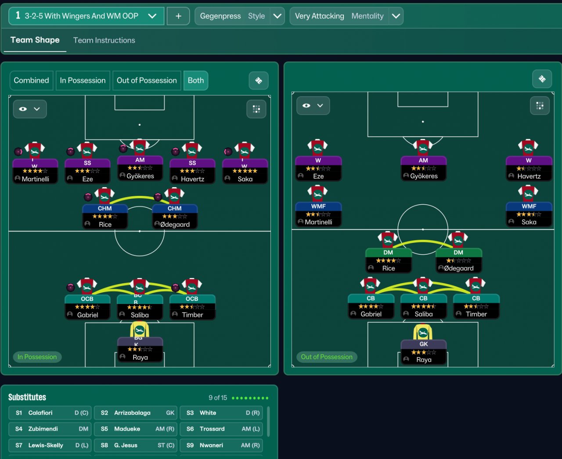Viewport: 562px width, 459px height.
Task: Click the purple role badge beside Timber's OCB shirt
Action: 176,288
